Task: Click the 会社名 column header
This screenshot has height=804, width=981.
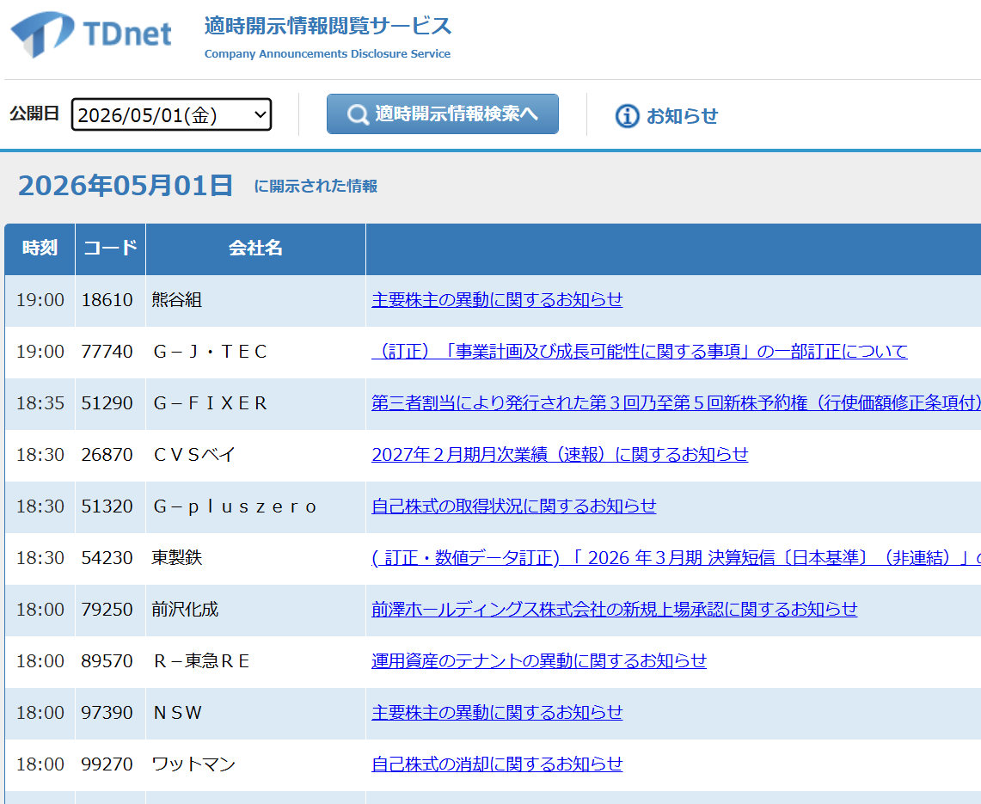Action: coord(255,249)
